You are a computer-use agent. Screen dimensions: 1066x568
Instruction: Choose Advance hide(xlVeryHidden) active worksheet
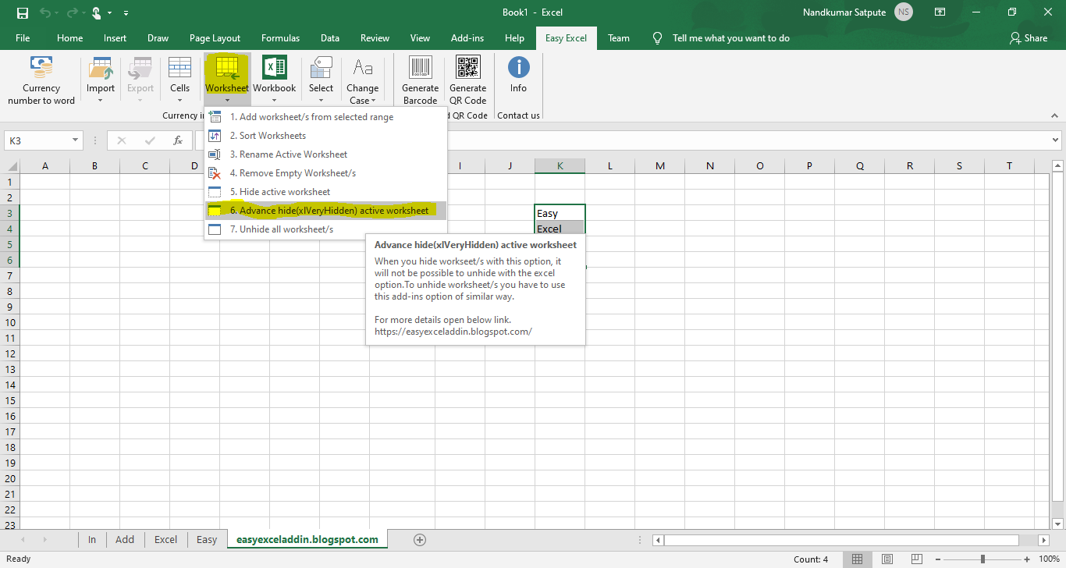[325, 211]
